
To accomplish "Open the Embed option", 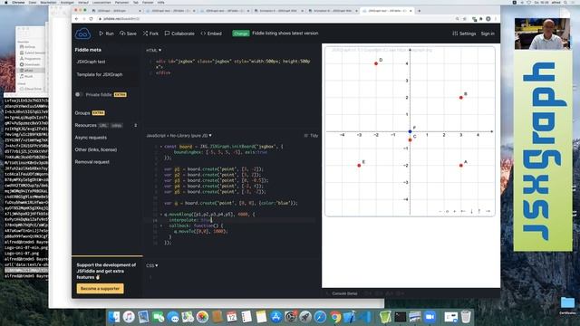I will pyautogui.click(x=211, y=34).
